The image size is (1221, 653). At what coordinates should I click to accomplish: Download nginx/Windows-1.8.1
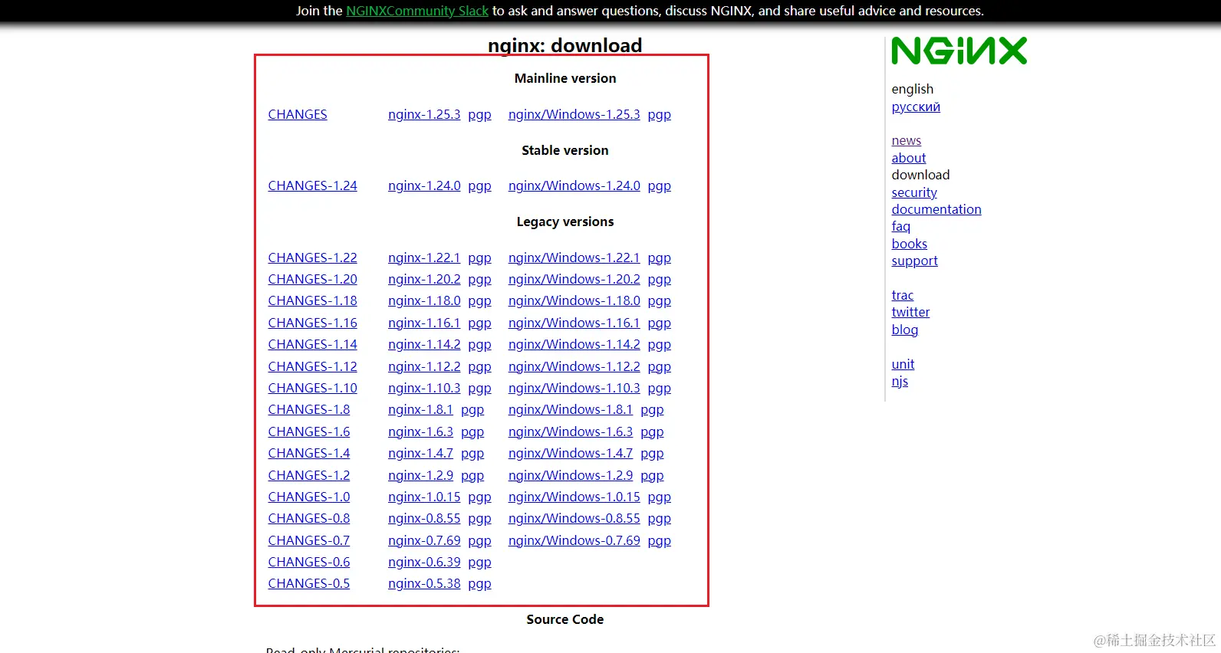[x=570, y=409]
